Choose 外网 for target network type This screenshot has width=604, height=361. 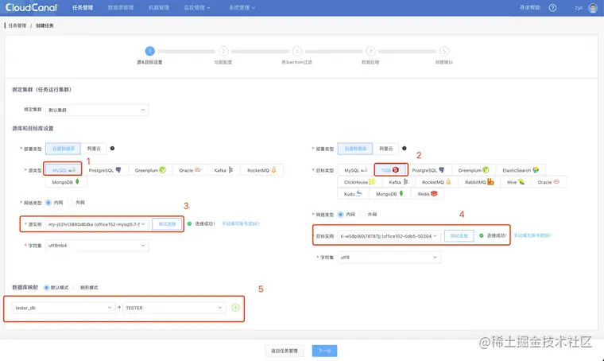coord(362,214)
